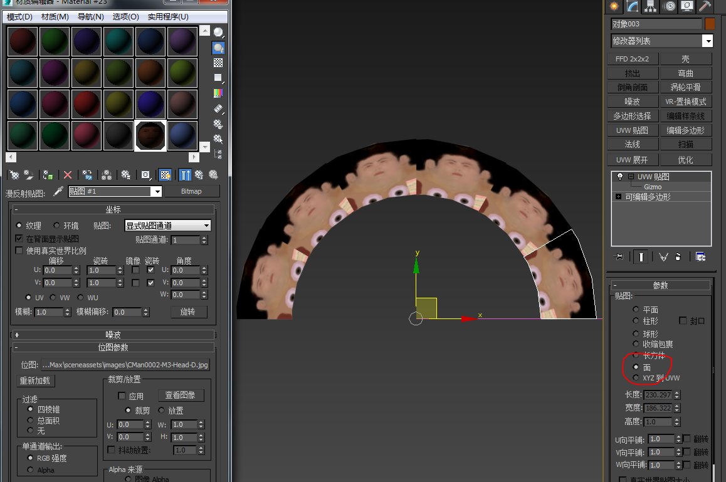This screenshot has width=726, height=482.
Task: Open the Utilities hammer panel tab
Action: [705, 6]
